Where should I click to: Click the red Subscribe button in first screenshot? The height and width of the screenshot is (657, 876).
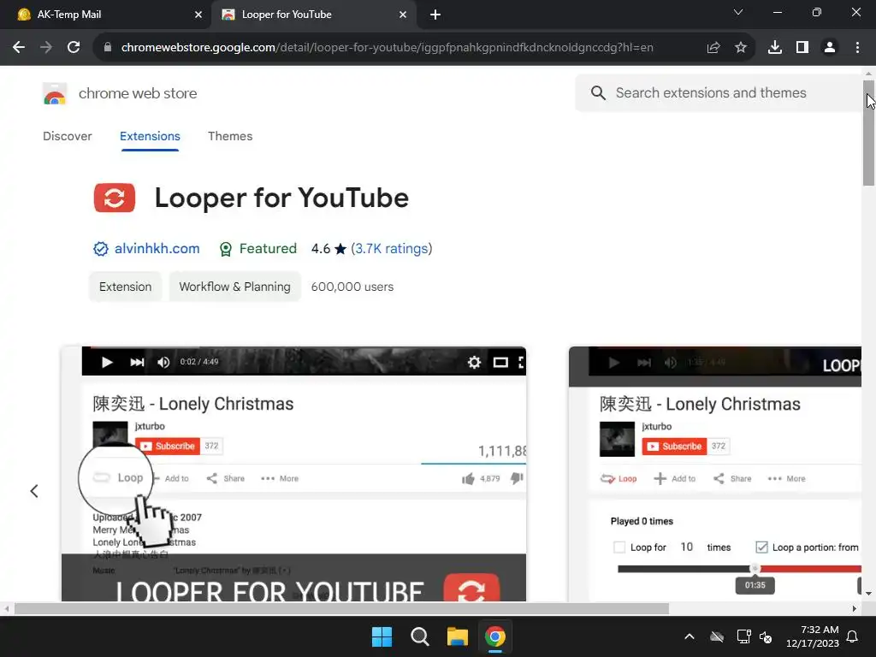168,446
